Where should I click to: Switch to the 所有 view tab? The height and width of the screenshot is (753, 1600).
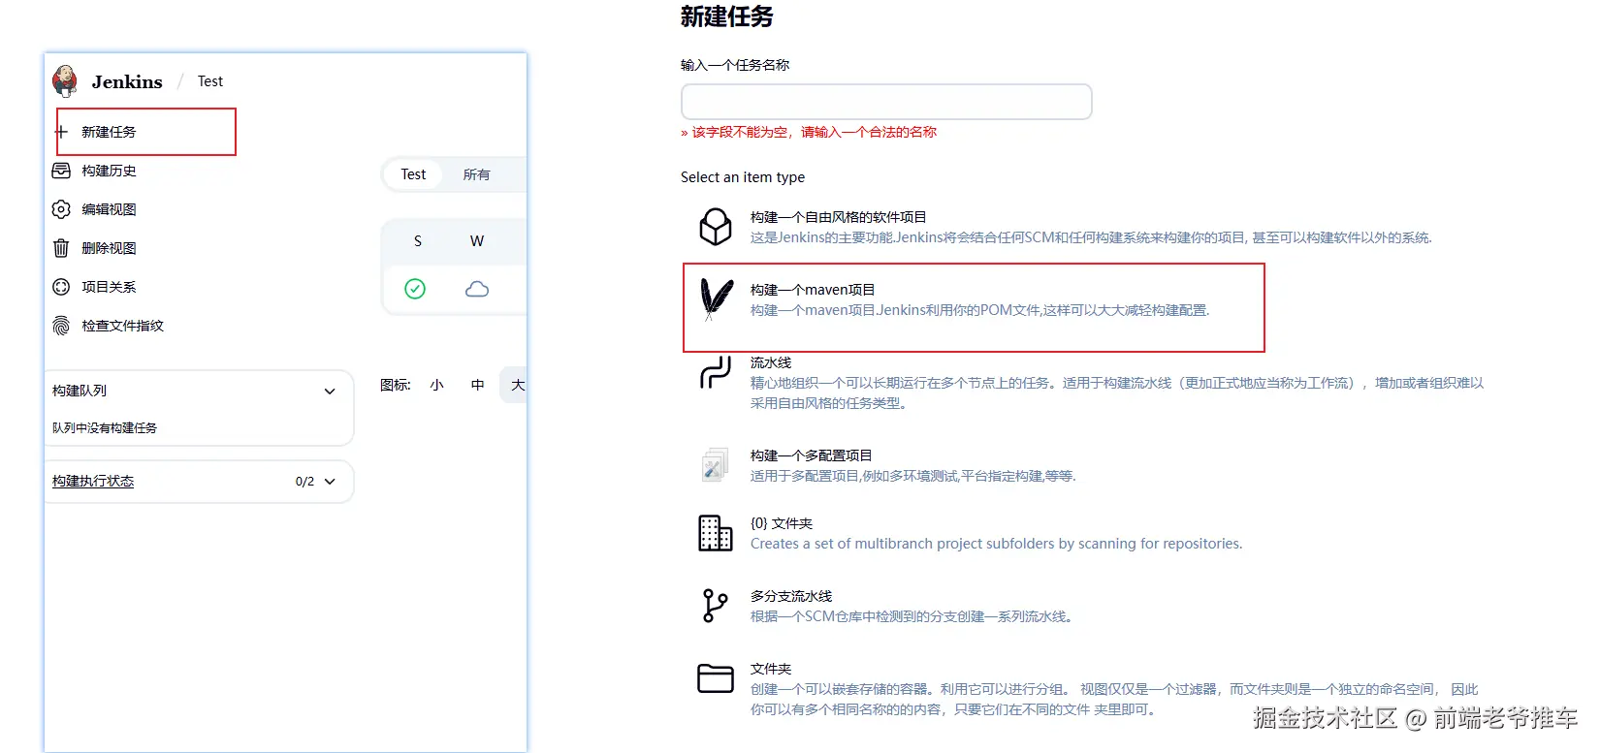(476, 174)
